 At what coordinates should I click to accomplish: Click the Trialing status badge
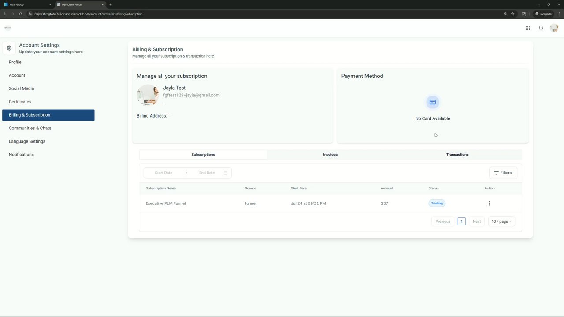[437, 203]
